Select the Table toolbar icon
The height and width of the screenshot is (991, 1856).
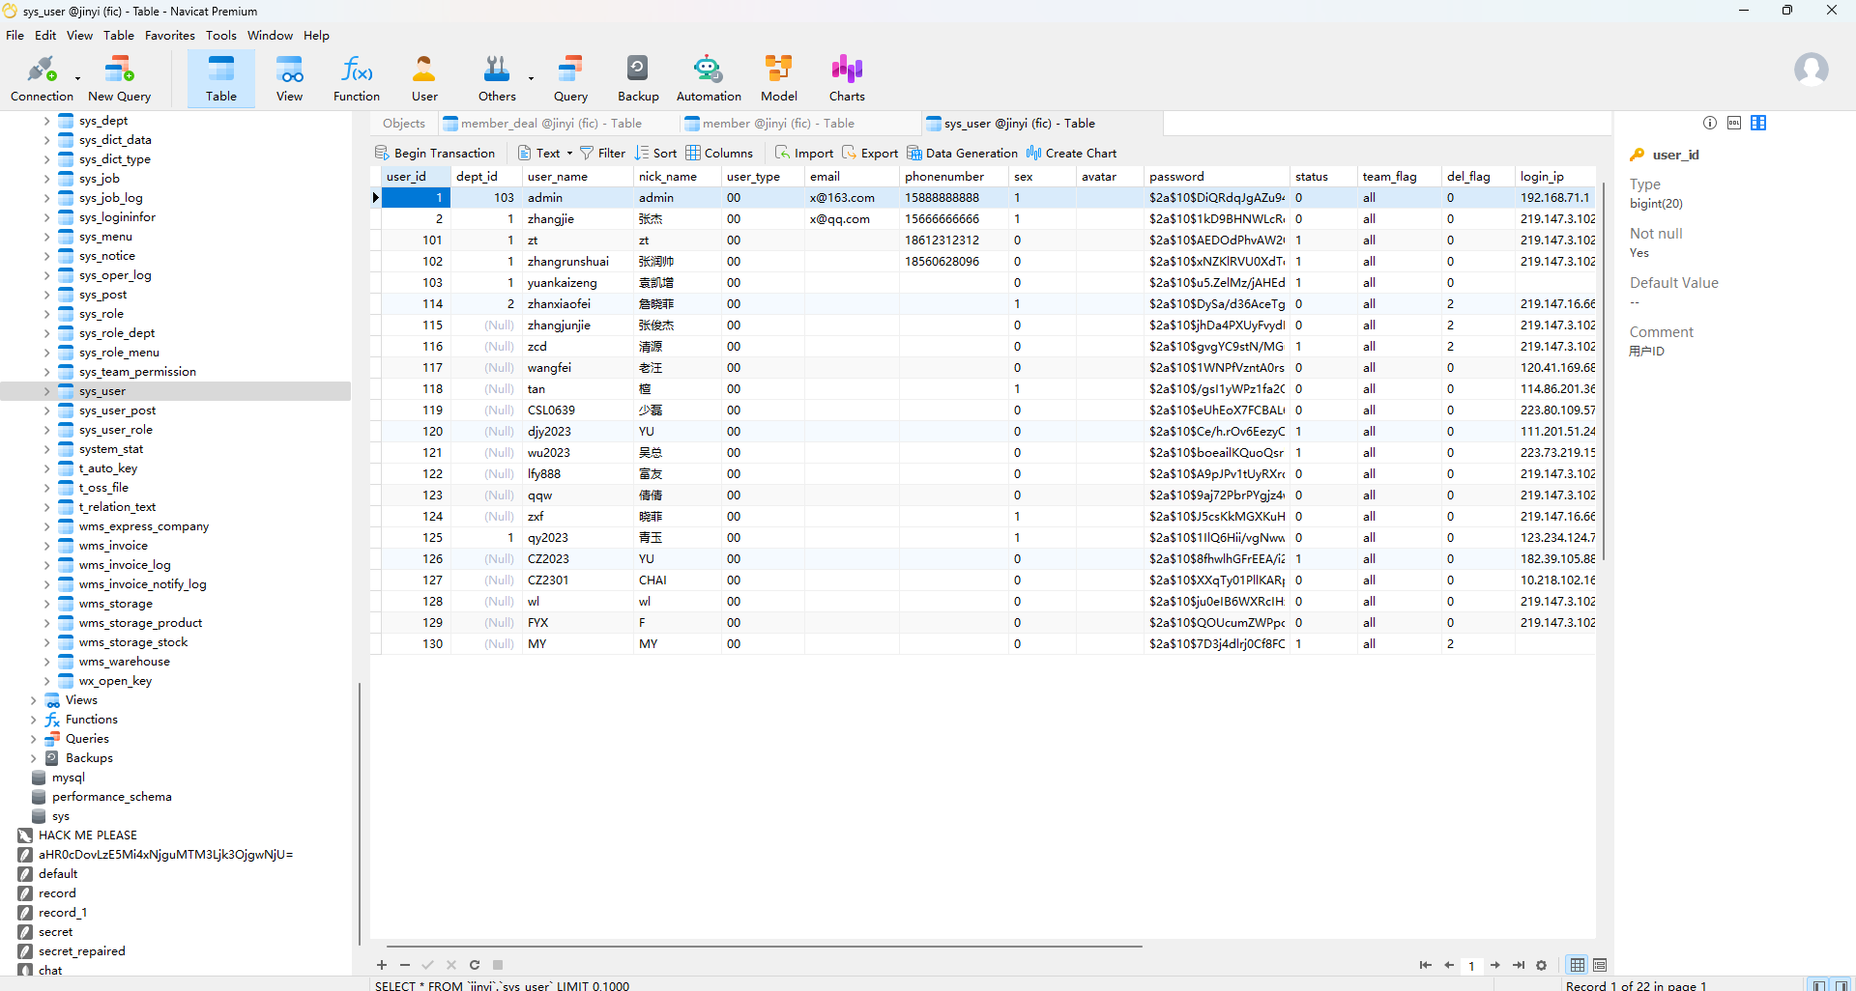(x=220, y=77)
